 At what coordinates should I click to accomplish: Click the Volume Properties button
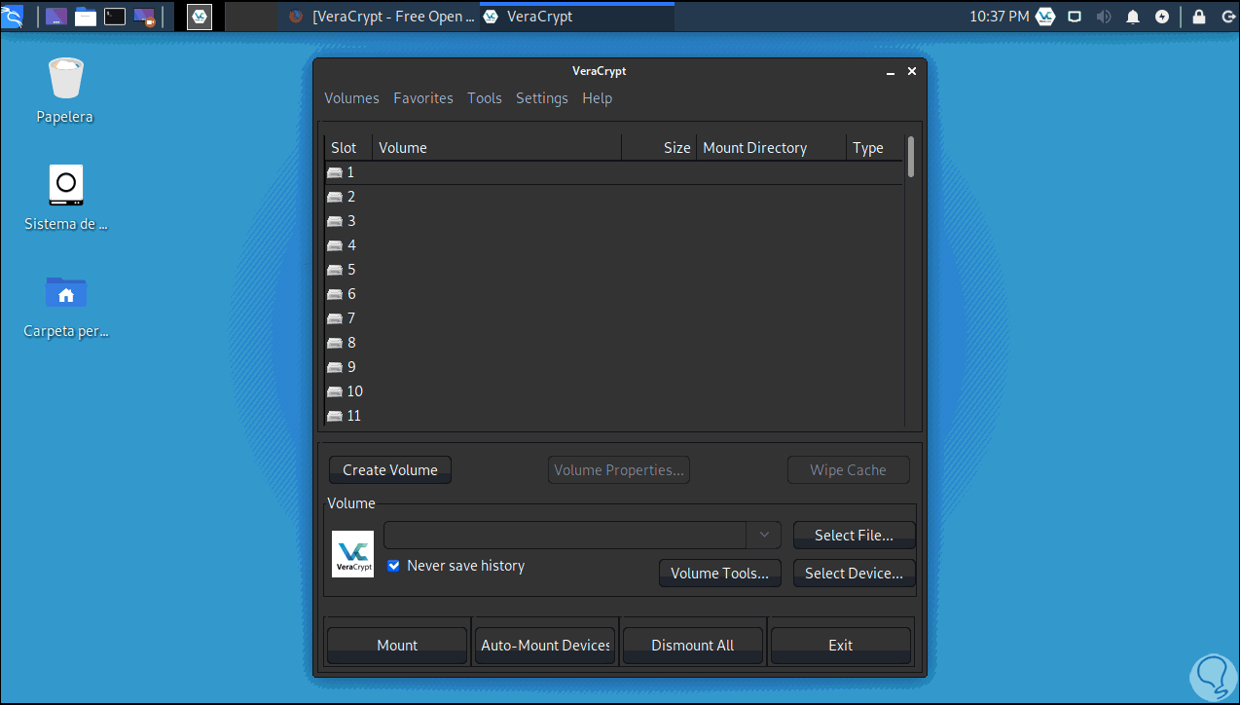pos(619,470)
